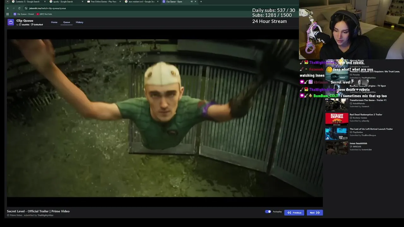Click the 'Innes faaahhhhh' queue title
The height and width of the screenshot is (227, 404).
358,143
